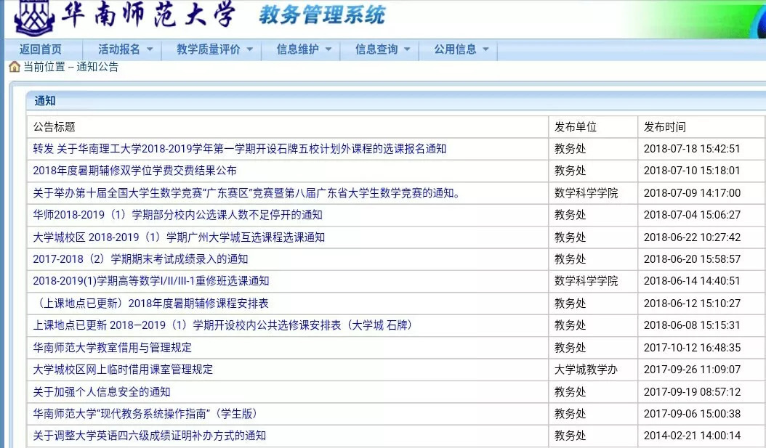766x448 pixels.
Task: Click the university crest logo
Action: click(34, 17)
